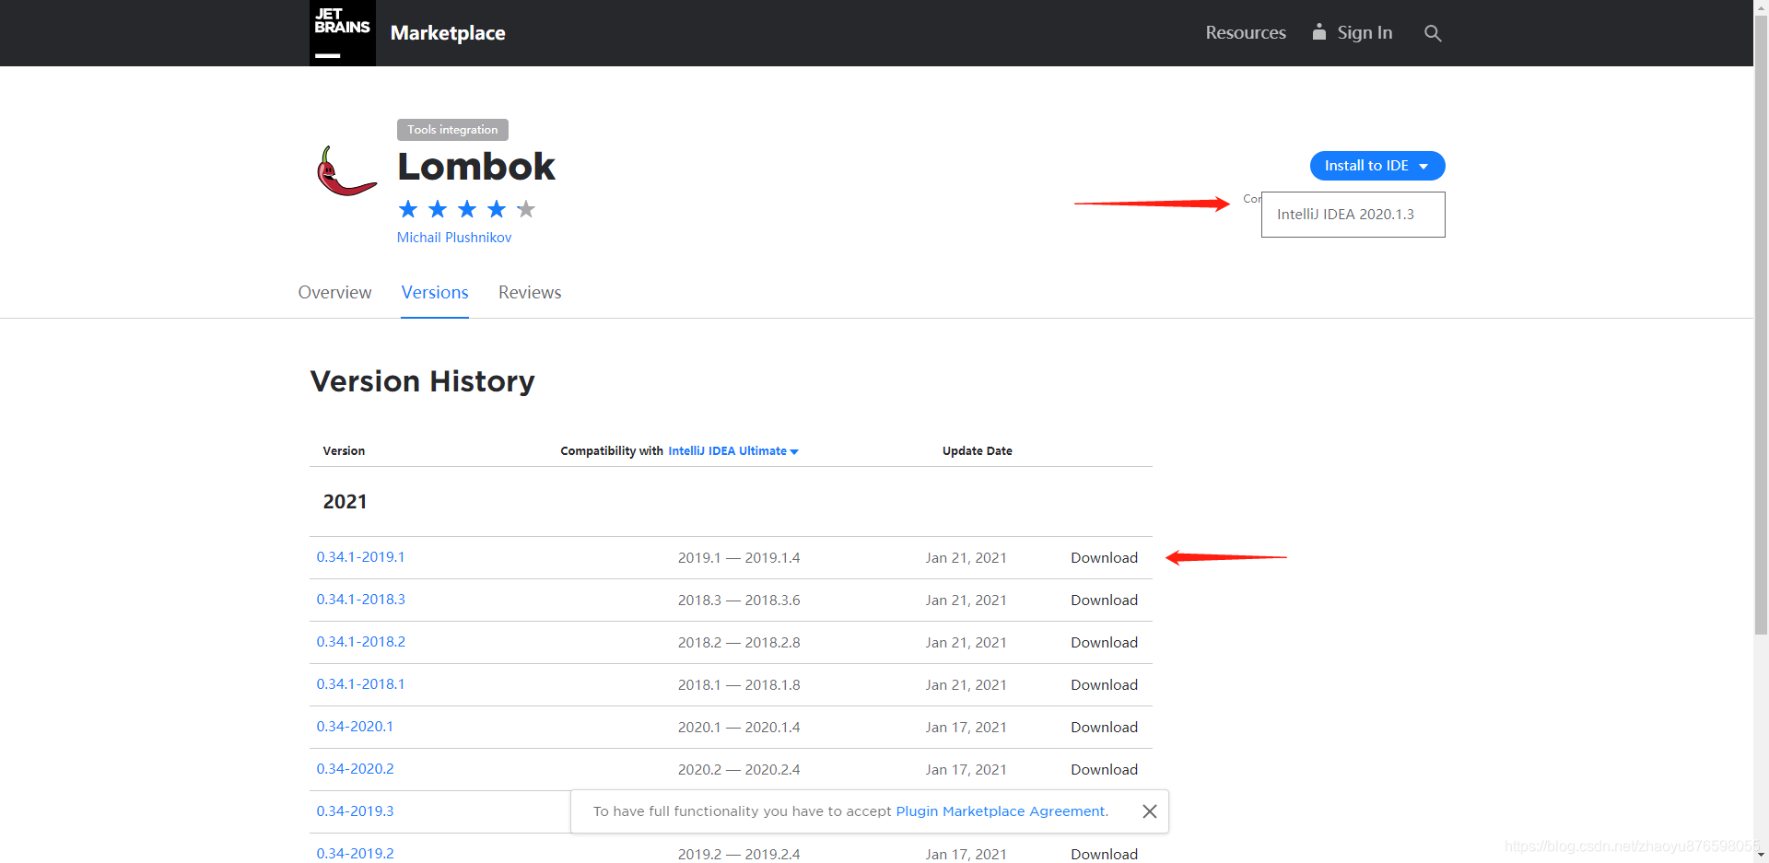Click the Lombok chili pepper logo
The image size is (1769, 863).
346,171
